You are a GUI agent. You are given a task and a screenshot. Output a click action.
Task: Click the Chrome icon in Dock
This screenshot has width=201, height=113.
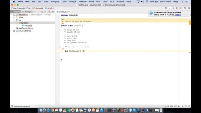pos(52,110)
